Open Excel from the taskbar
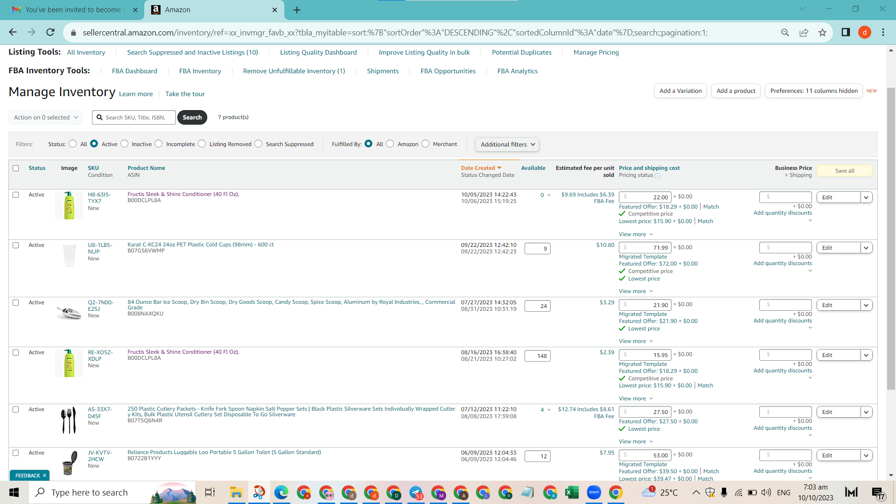 point(572,492)
